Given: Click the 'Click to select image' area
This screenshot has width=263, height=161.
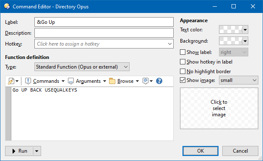Looking at the screenshot, I should [219, 108].
